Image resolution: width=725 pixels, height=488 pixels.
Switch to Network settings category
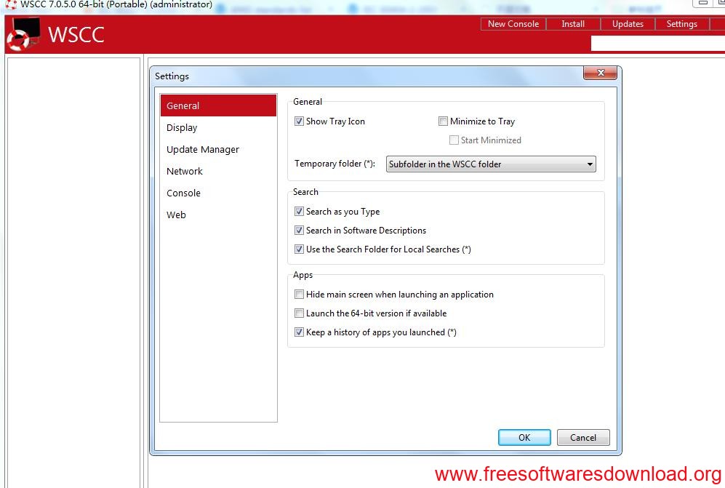pyautogui.click(x=218, y=171)
